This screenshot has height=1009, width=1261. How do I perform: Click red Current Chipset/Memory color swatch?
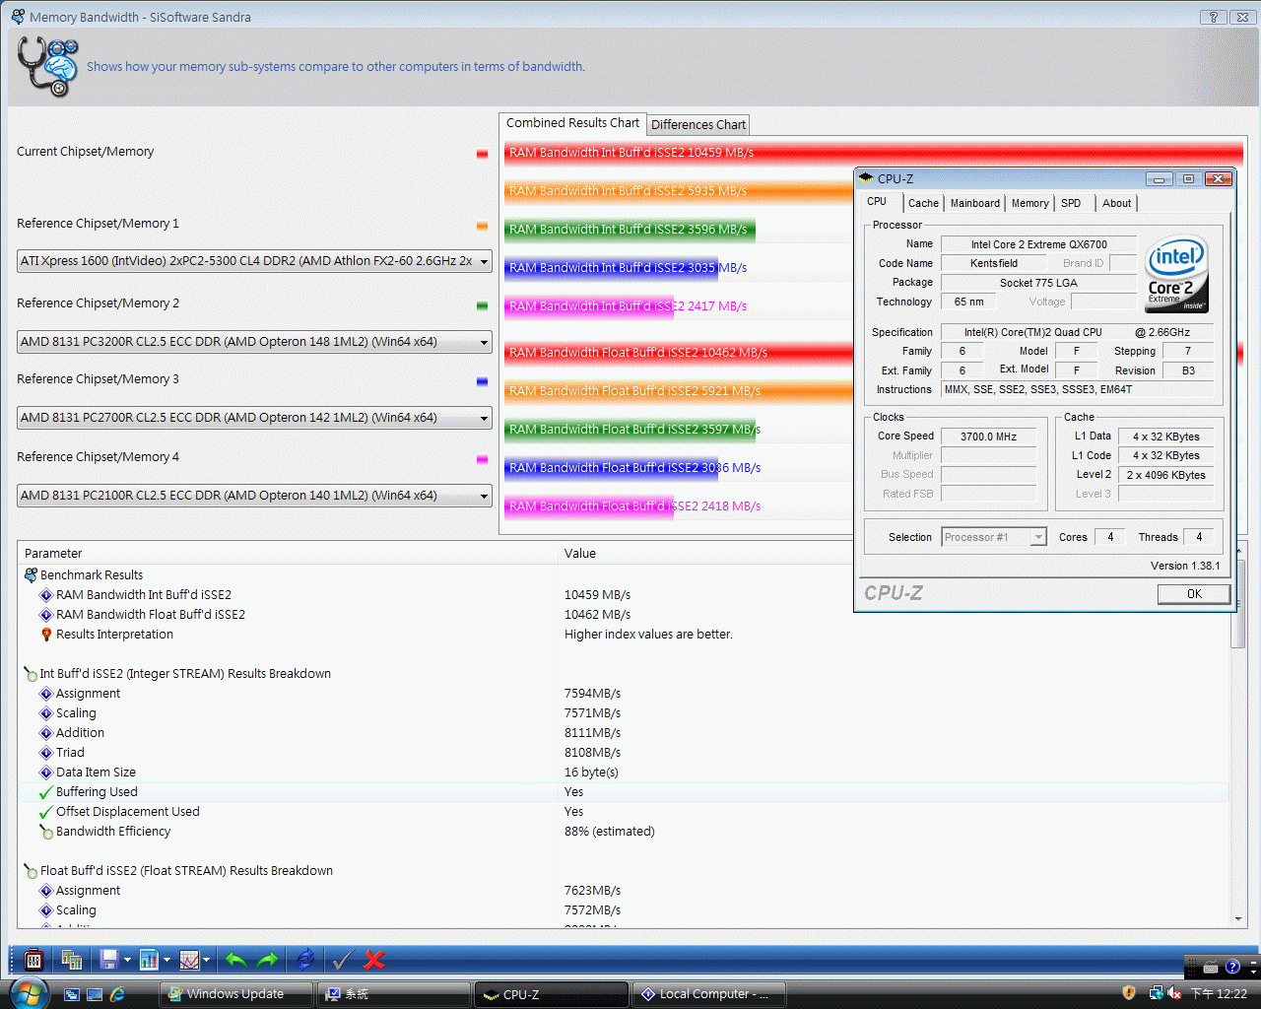coord(482,154)
